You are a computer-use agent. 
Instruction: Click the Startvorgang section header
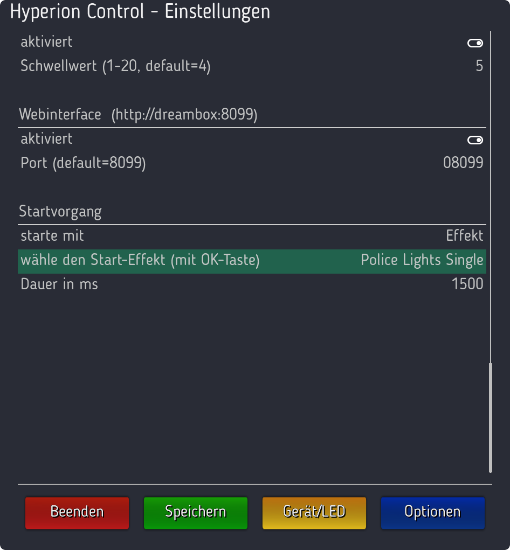(x=60, y=211)
